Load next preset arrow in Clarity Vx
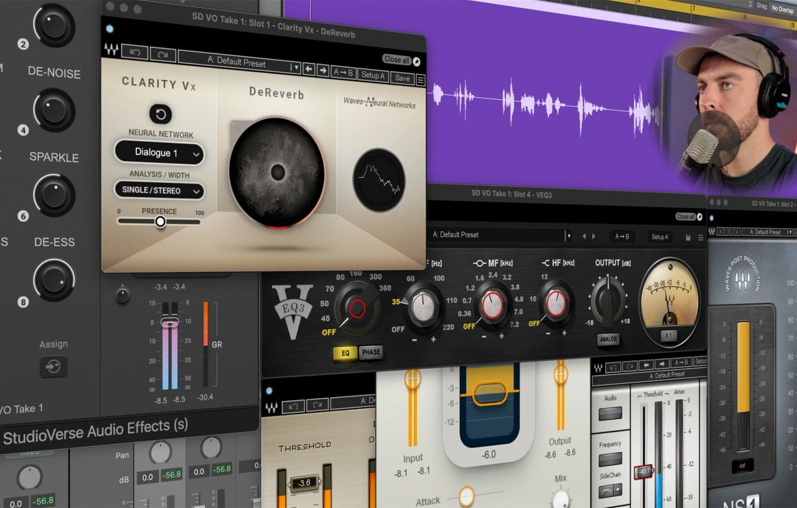This screenshot has width=797, height=508. pos(323,71)
